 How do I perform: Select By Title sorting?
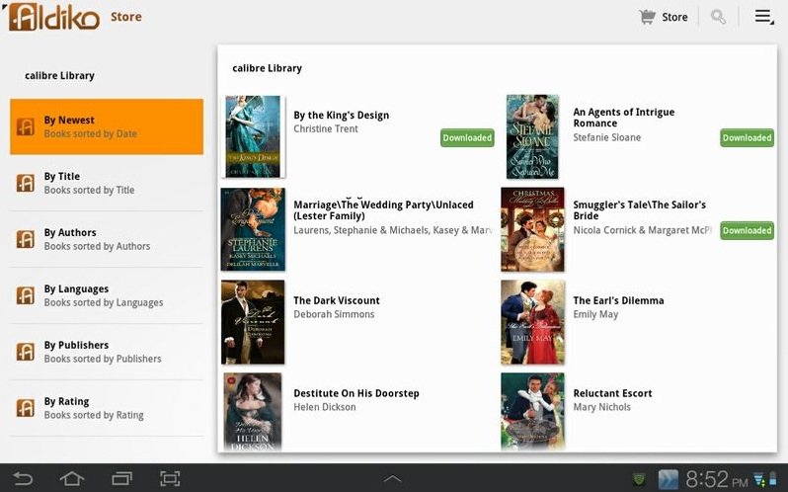107,183
